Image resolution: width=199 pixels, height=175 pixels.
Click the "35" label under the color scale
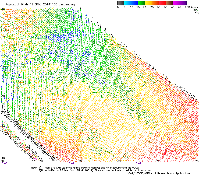click(166, 7)
